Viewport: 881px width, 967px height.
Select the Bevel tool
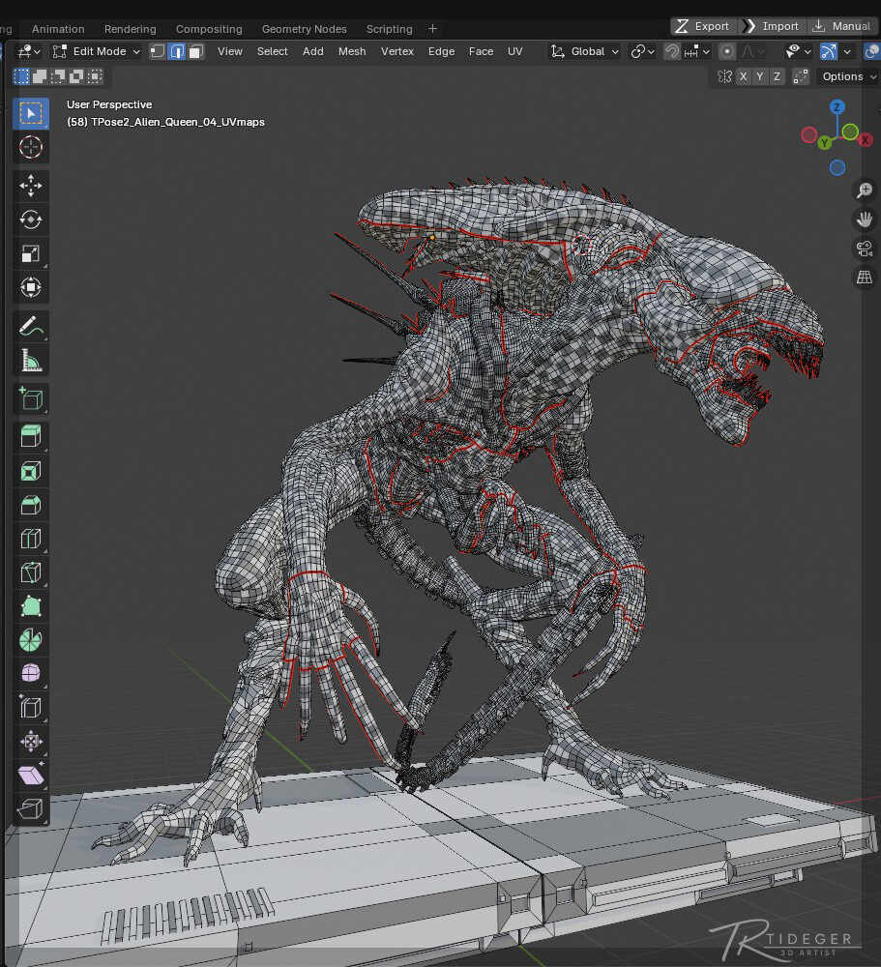[x=31, y=505]
